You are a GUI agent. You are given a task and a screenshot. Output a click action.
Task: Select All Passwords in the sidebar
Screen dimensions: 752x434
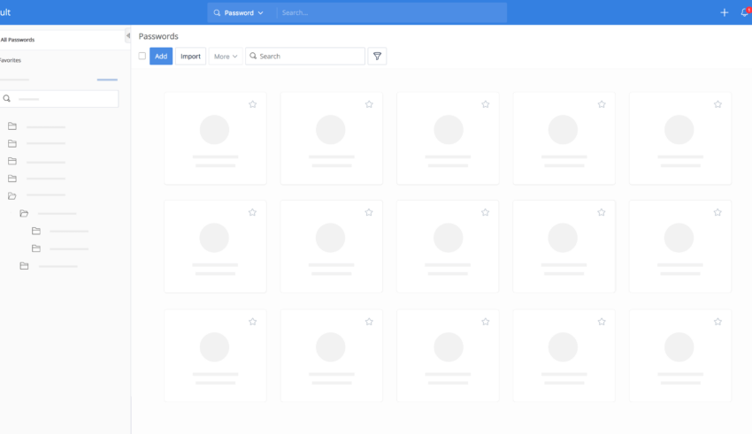tap(18, 40)
